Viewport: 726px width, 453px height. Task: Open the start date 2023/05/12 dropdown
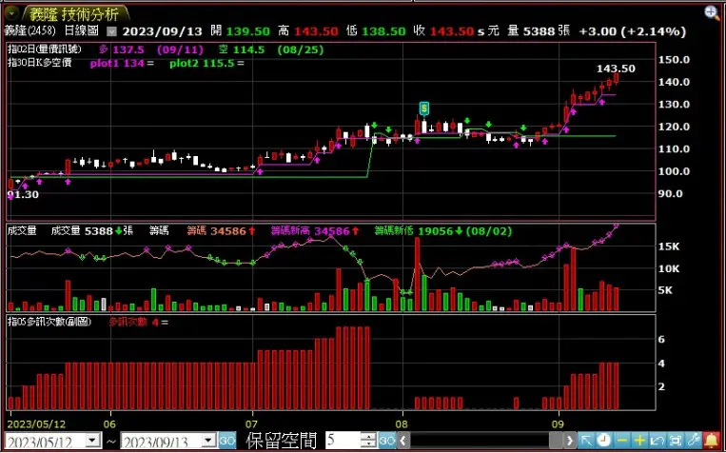[x=94, y=441]
